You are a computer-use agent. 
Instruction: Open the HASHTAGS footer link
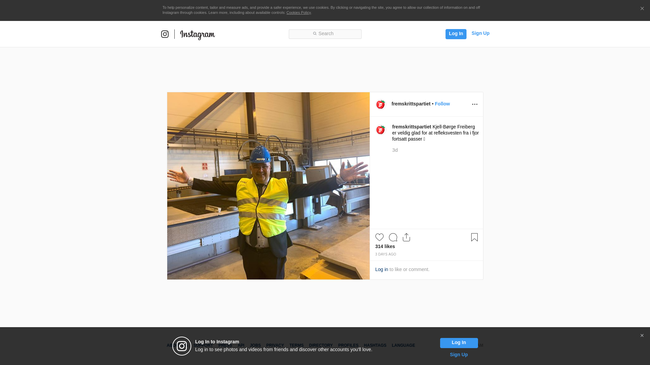375,345
